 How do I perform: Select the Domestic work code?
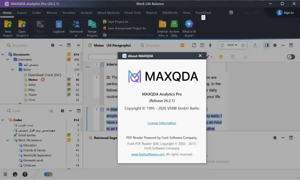(33, 160)
